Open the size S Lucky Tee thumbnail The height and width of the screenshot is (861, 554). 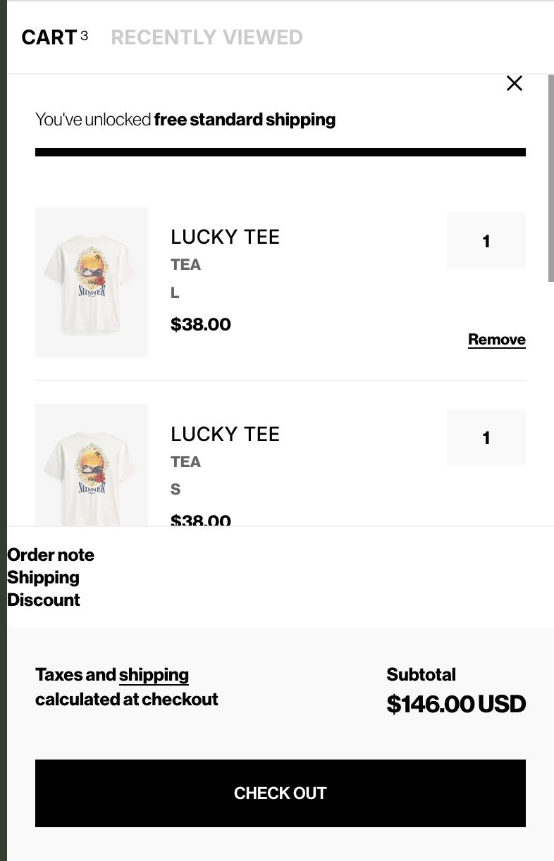[x=92, y=465]
